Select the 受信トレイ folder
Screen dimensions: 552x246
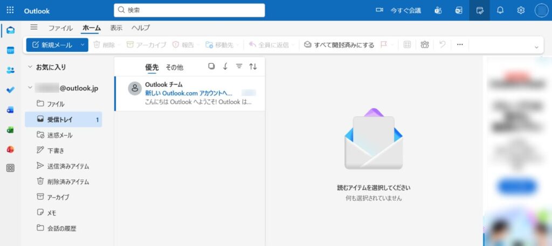64,119
